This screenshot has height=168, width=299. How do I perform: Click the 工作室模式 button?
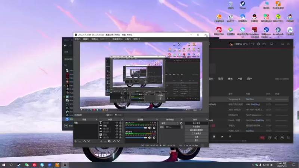click(x=197, y=134)
